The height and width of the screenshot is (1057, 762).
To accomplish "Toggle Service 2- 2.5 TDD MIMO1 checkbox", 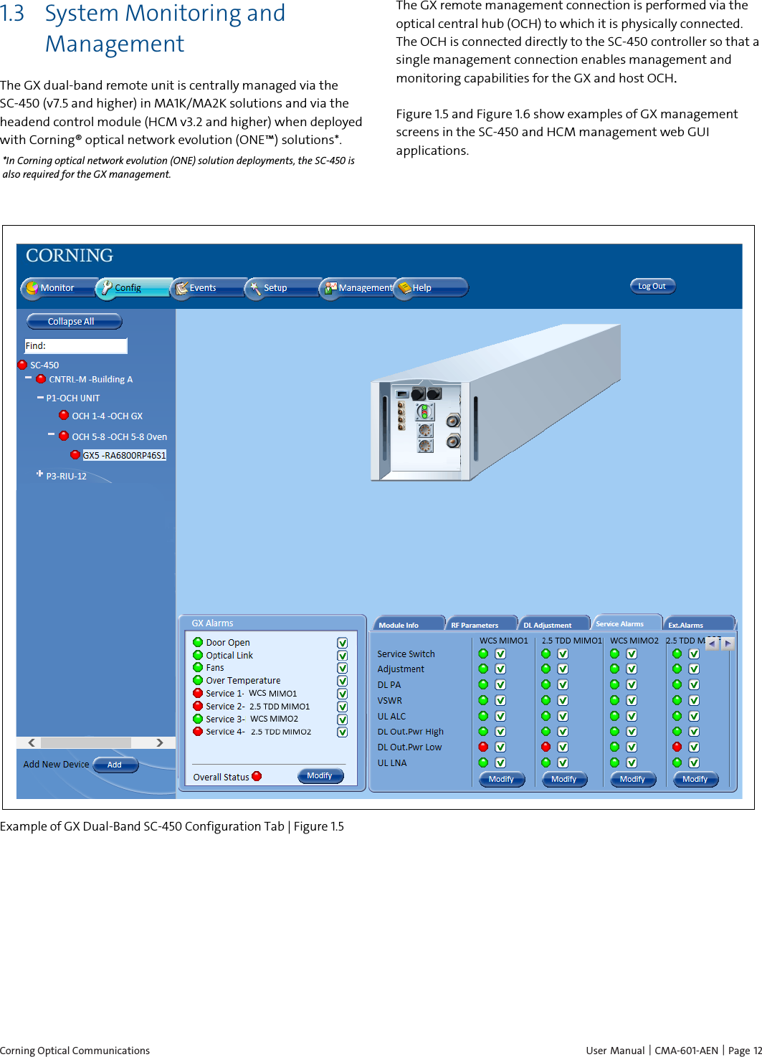I will click(x=343, y=707).
